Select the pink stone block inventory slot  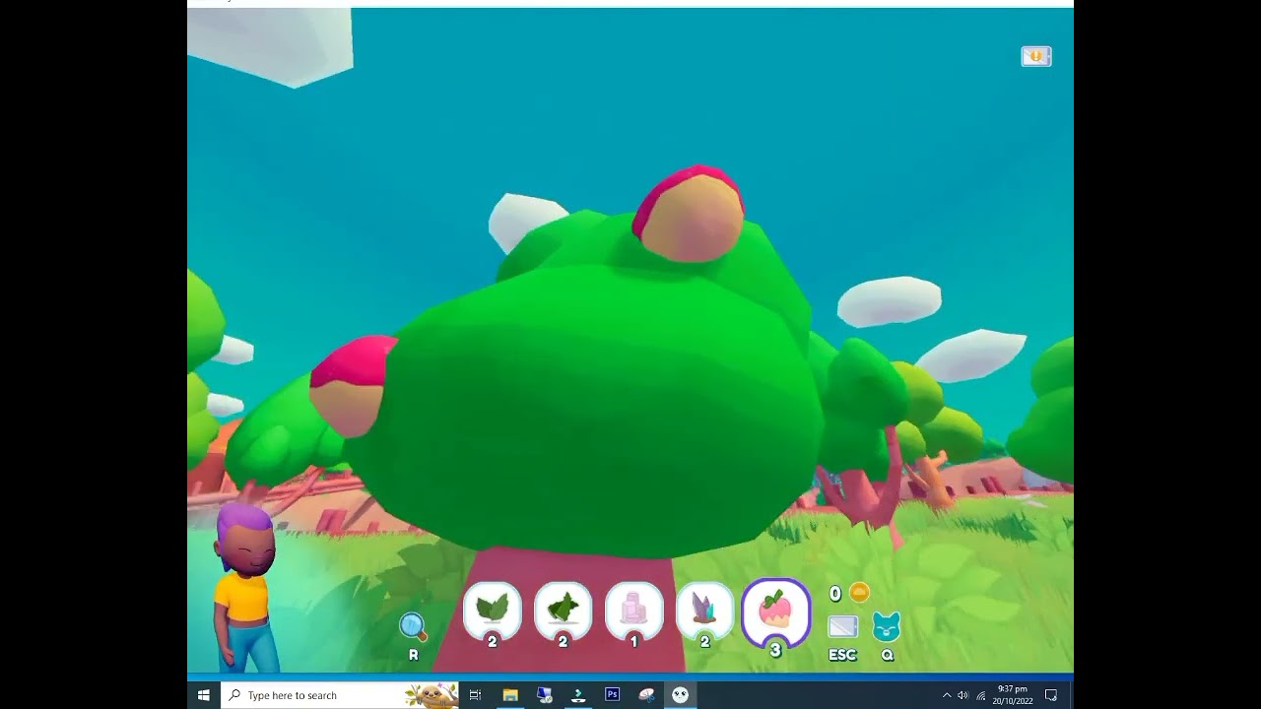(x=633, y=610)
